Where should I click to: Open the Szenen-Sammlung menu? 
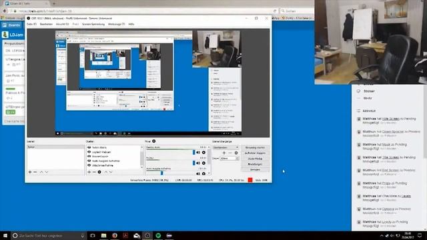click(x=93, y=24)
